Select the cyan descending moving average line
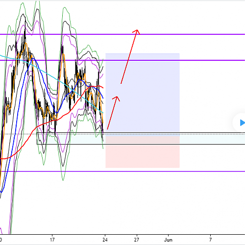The height and width of the screenshot is (245, 245). click(x=49, y=75)
